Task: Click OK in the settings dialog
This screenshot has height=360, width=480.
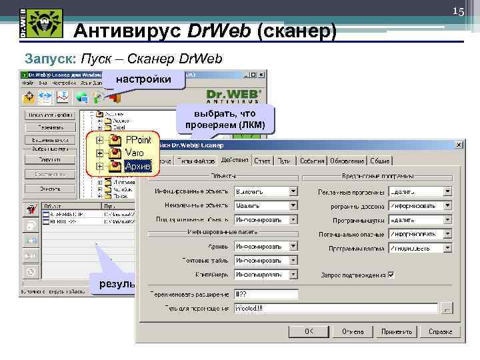Action: [309, 331]
